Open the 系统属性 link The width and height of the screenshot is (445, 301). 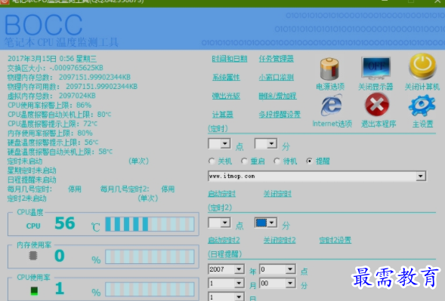click(x=226, y=78)
